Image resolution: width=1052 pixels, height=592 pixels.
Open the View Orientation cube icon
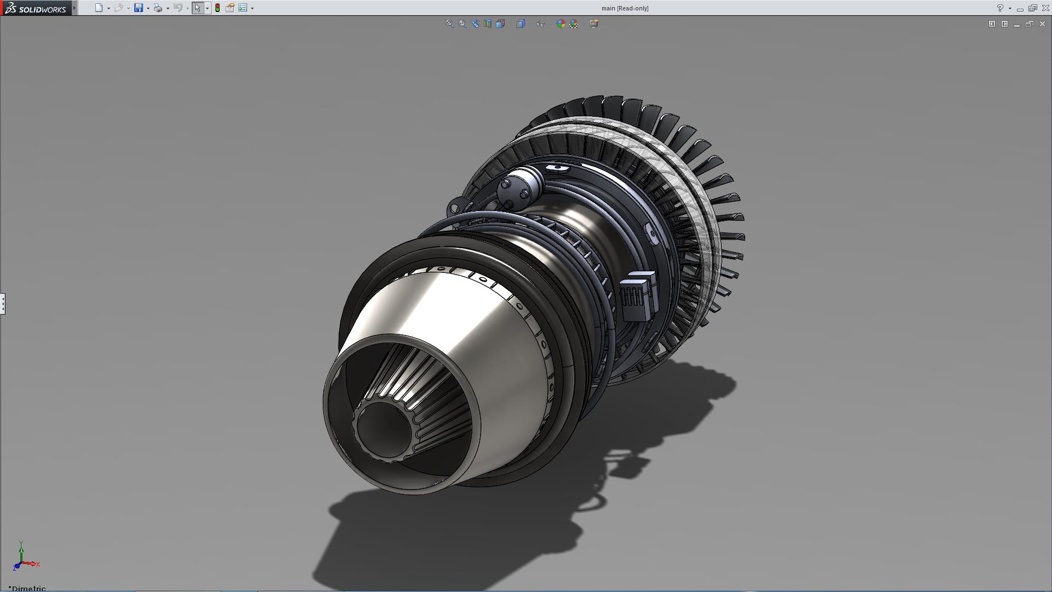[500, 24]
